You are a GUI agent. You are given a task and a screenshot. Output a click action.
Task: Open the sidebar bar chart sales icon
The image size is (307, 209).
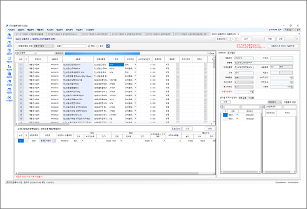pos(9,59)
